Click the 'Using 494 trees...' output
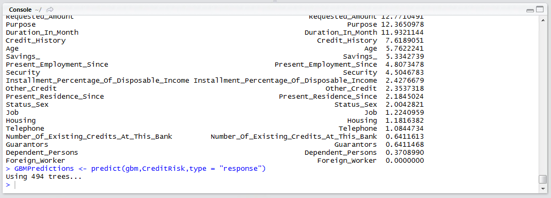 point(44,177)
